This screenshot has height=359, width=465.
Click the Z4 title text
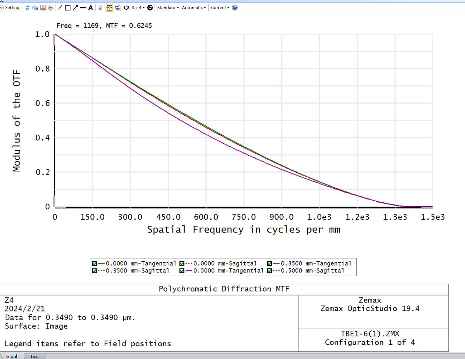[x=9, y=300]
